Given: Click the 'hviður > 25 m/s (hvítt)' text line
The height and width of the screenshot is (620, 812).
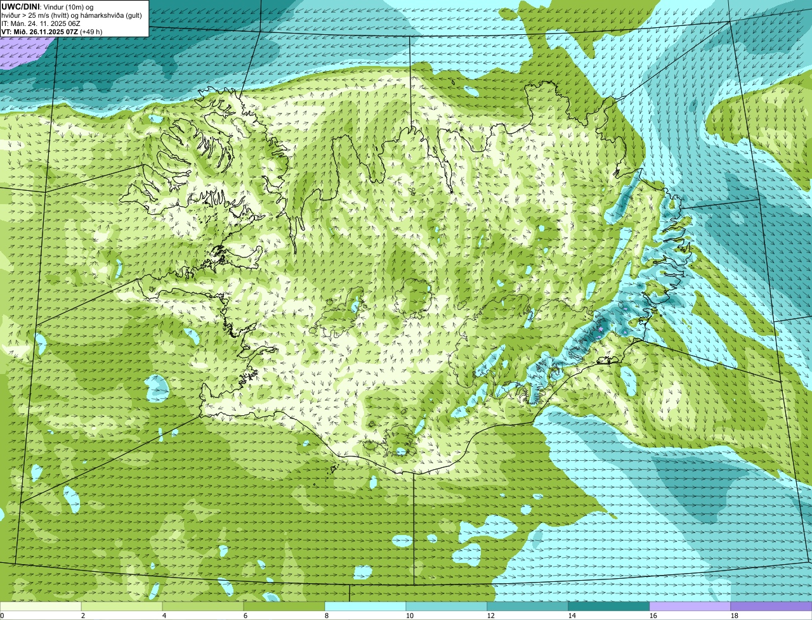Looking at the screenshot, I should point(72,15).
